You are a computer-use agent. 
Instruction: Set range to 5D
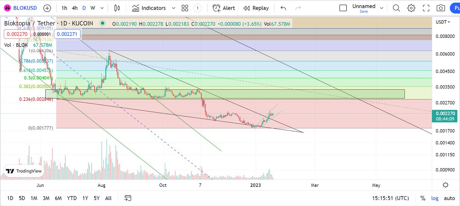click(x=22, y=198)
